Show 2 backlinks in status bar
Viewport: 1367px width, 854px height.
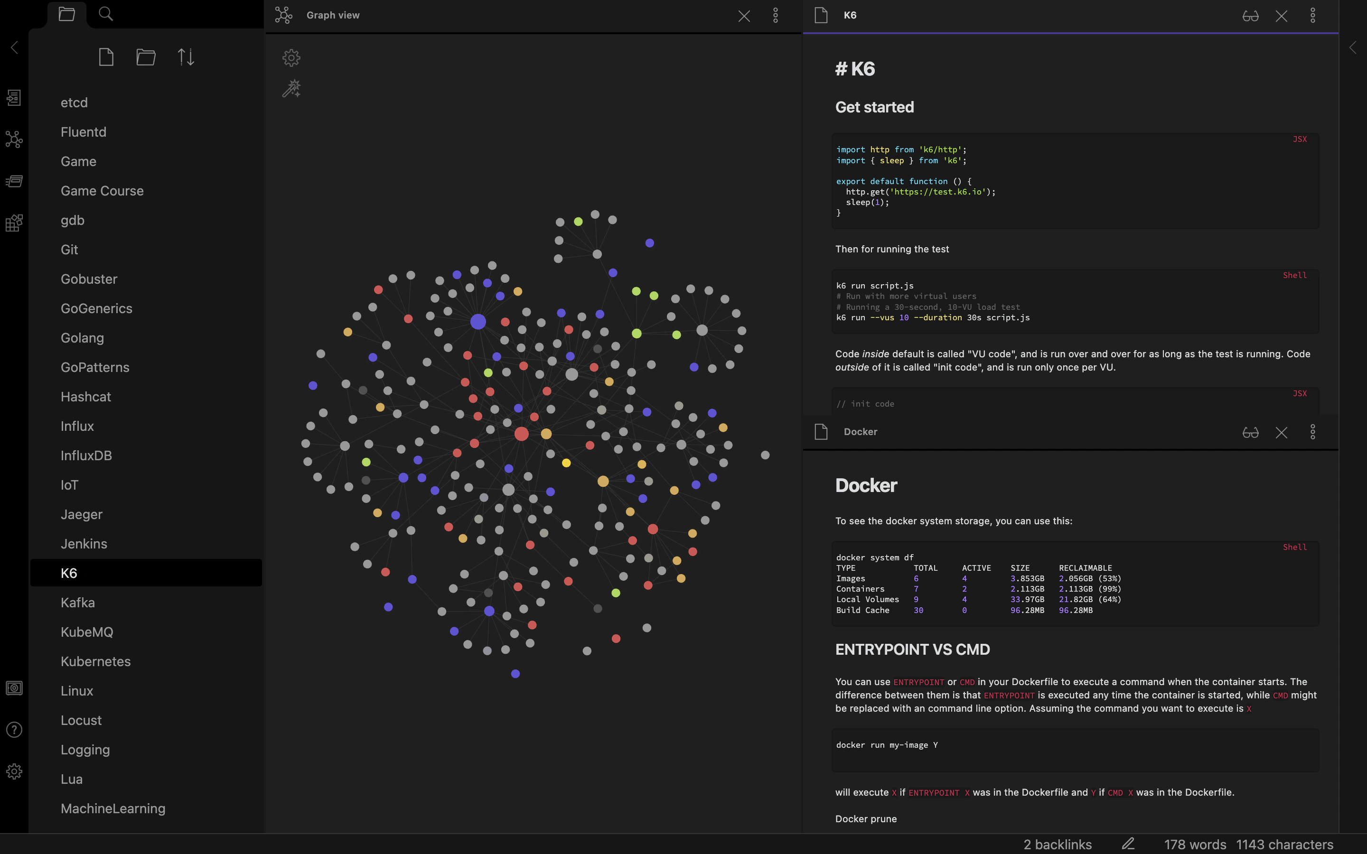pos(1058,845)
